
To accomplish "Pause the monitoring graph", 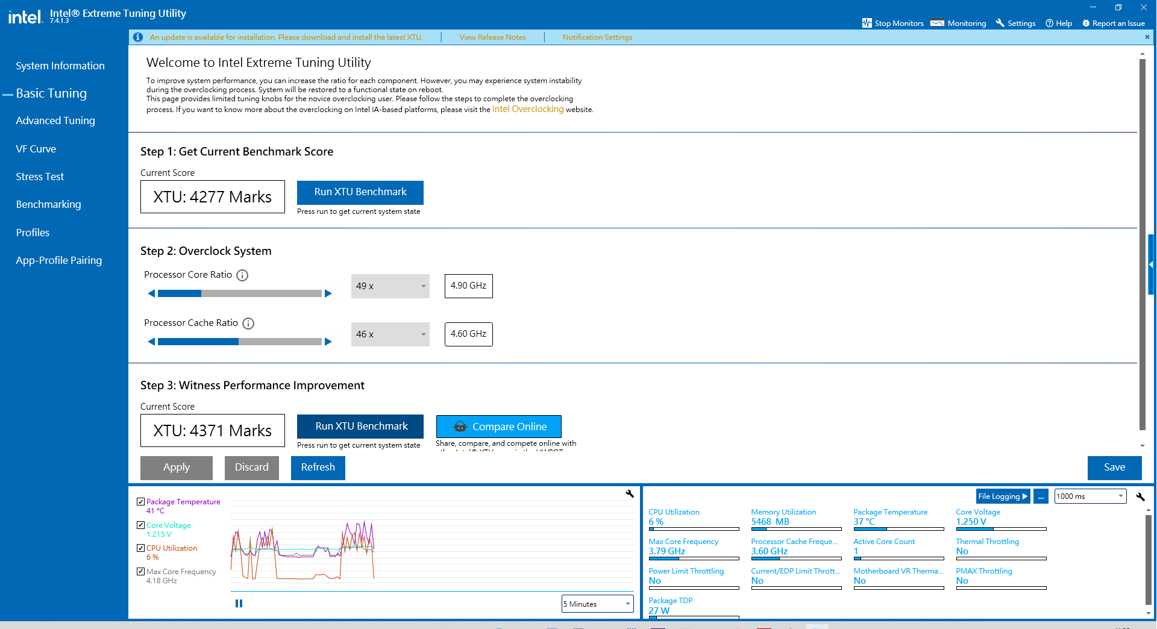I will click(239, 603).
